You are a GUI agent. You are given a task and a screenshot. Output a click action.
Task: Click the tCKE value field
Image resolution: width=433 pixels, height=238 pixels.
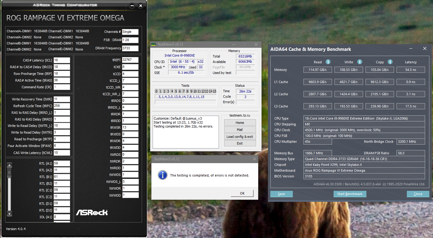(130, 67)
